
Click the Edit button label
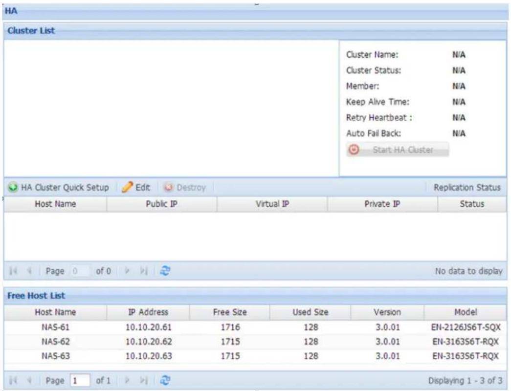[x=143, y=187]
